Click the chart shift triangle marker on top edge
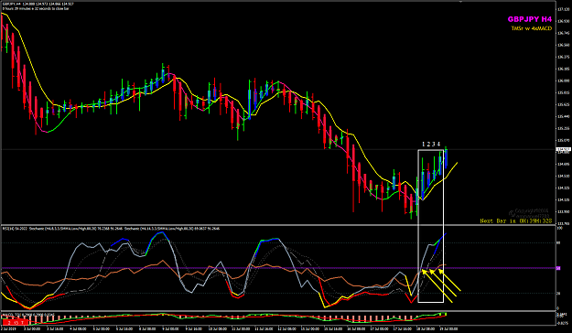 click(x=460, y=2)
